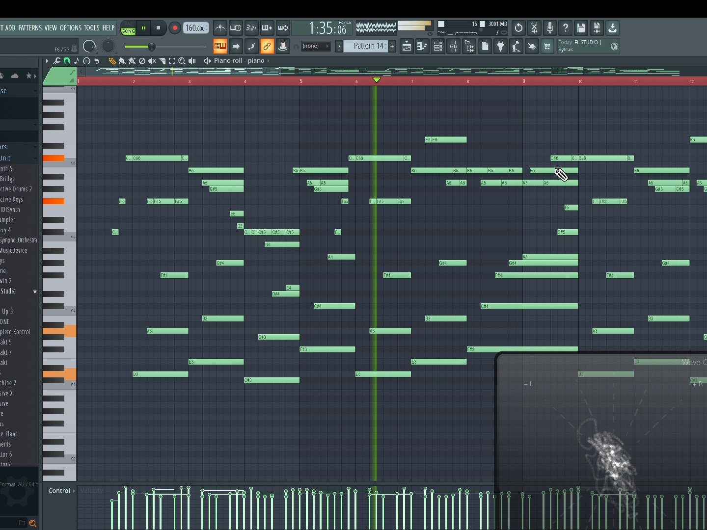707x530 pixels.
Task: Toggle the overdub keyboard-plus icon
Action: [267, 28]
